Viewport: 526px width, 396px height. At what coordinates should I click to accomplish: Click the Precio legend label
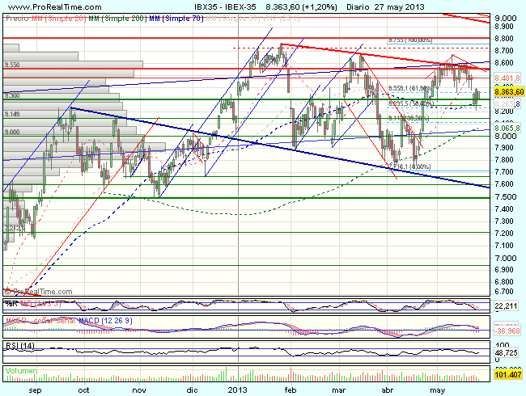coord(16,17)
